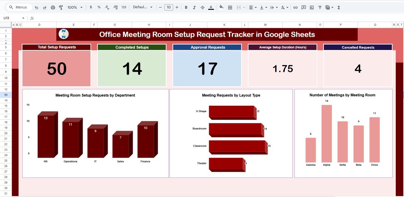The width and height of the screenshot is (404, 197).
Task: Insert a chart
Action: [x=312, y=7]
